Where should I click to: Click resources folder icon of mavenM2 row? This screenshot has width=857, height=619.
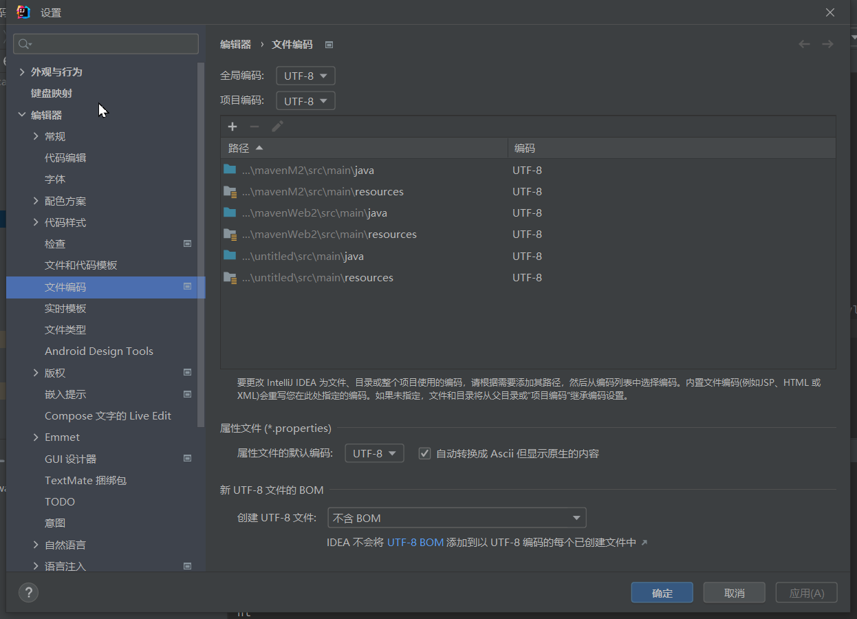pos(230,191)
